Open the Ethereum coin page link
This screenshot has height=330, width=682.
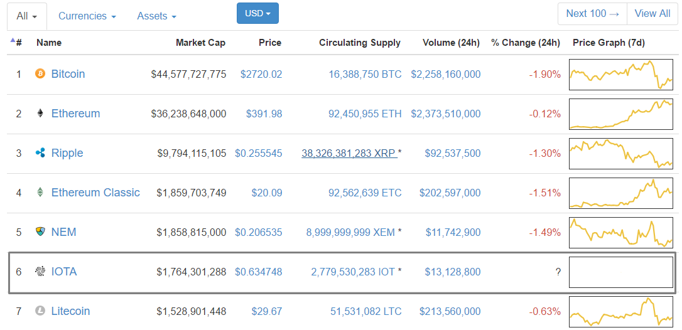(x=76, y=114)
